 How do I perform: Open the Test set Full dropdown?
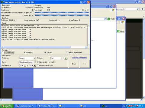point(62,58)
